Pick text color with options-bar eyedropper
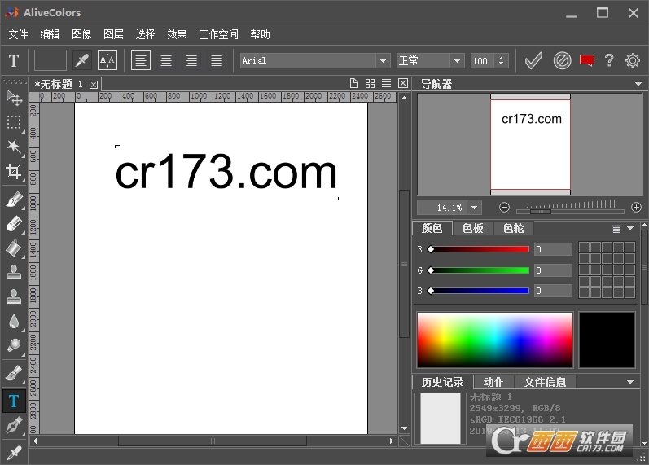The image size is (649, 465). (81, 60)
